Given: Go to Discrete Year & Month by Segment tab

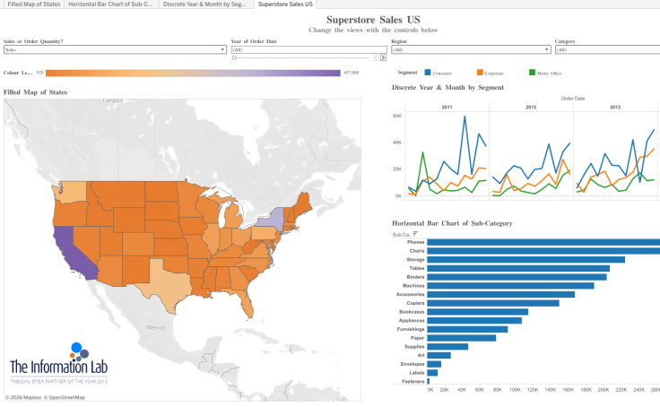Looking at the screenshot, I should (205, 4).
